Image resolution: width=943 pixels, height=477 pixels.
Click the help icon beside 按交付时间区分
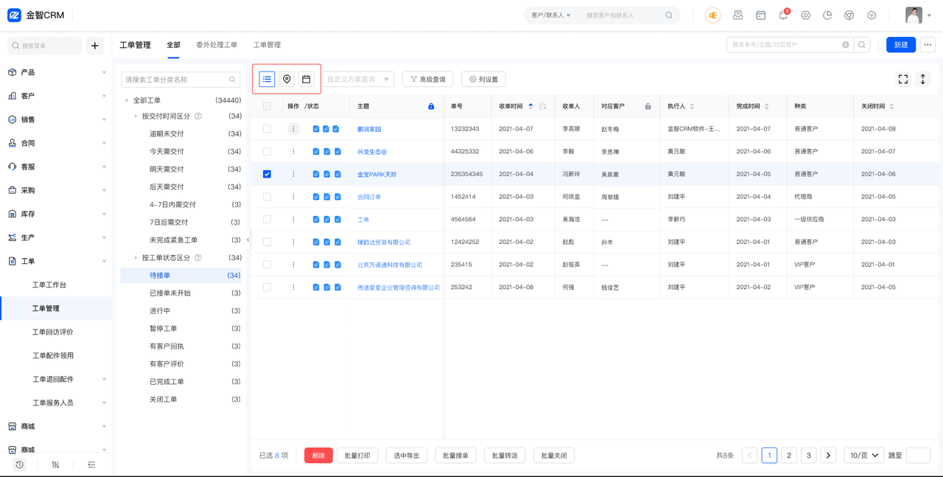198,116
